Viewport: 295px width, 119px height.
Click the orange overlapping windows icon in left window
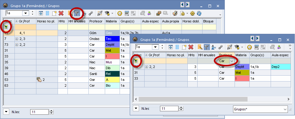click(159, 13)
